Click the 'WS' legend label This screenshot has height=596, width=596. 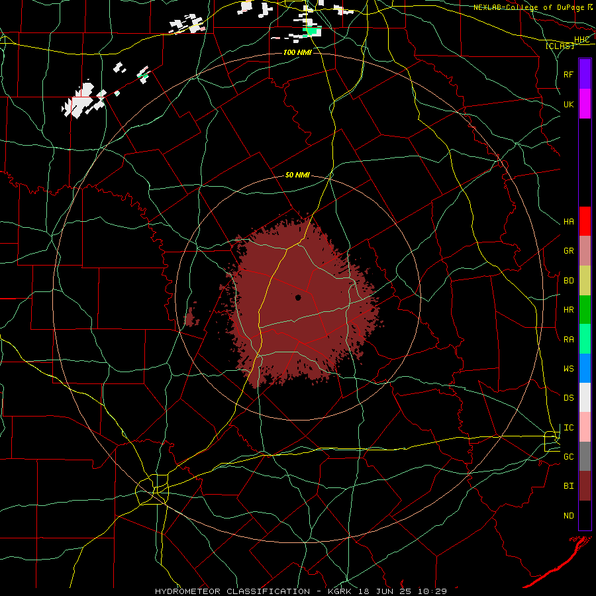[568, 369]
